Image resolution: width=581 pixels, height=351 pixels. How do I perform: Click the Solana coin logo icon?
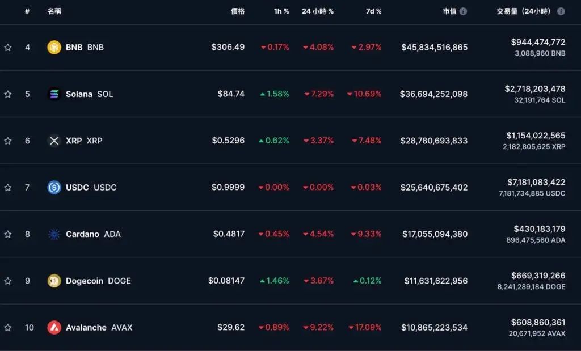click(x=54, y=94)
